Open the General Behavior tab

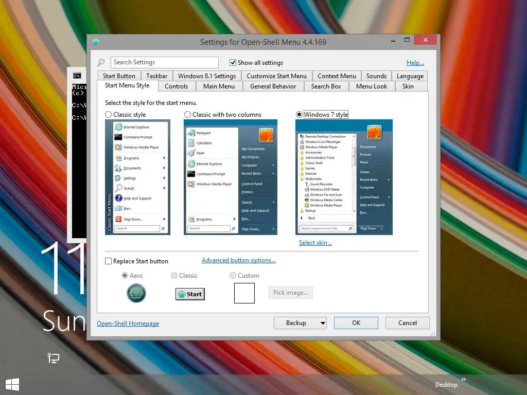[x=273, y=86]
